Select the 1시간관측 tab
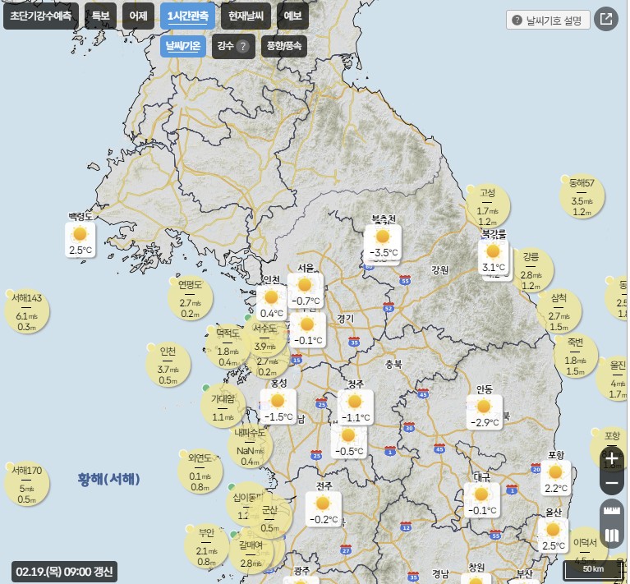This screenshot has height=584, width=630. [187, 16]
